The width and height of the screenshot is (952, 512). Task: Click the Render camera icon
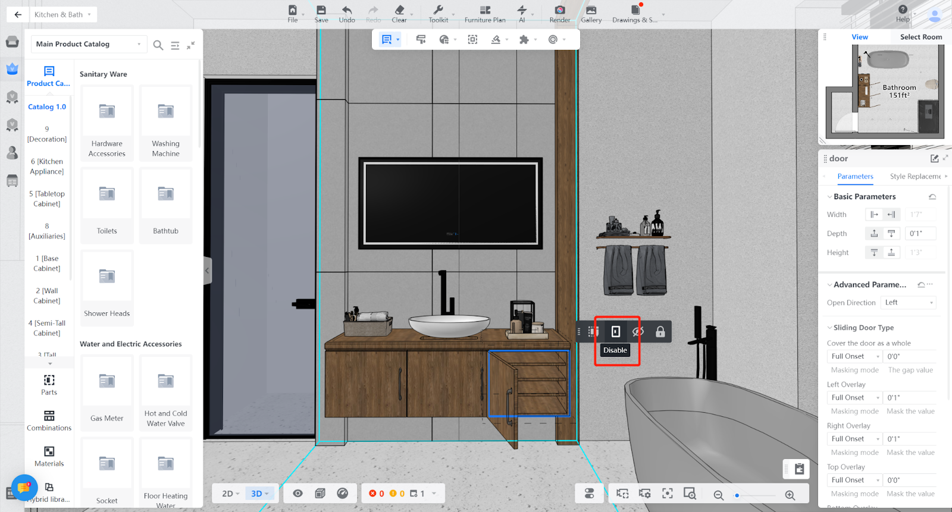[x=559, y=10]
